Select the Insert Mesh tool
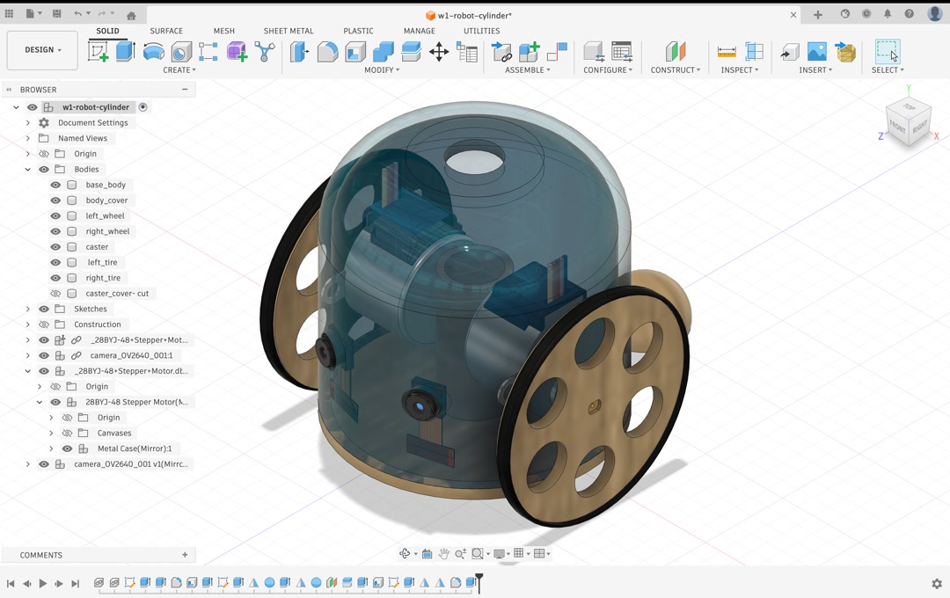The width and height of the screenshot is (950, 598). [x=845, y=52]
